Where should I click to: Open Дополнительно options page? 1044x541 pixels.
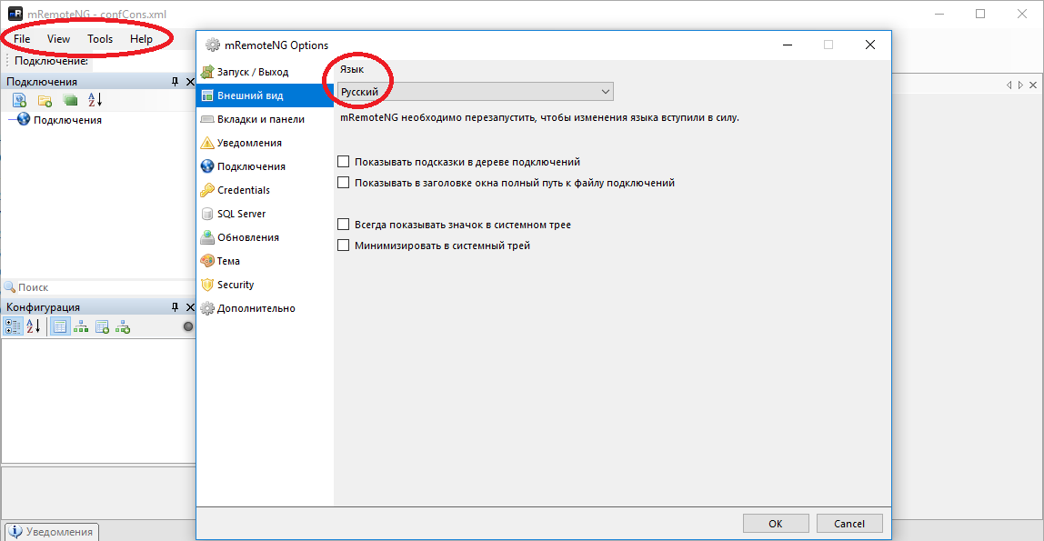pyautogui.click(x=265, y=308)
